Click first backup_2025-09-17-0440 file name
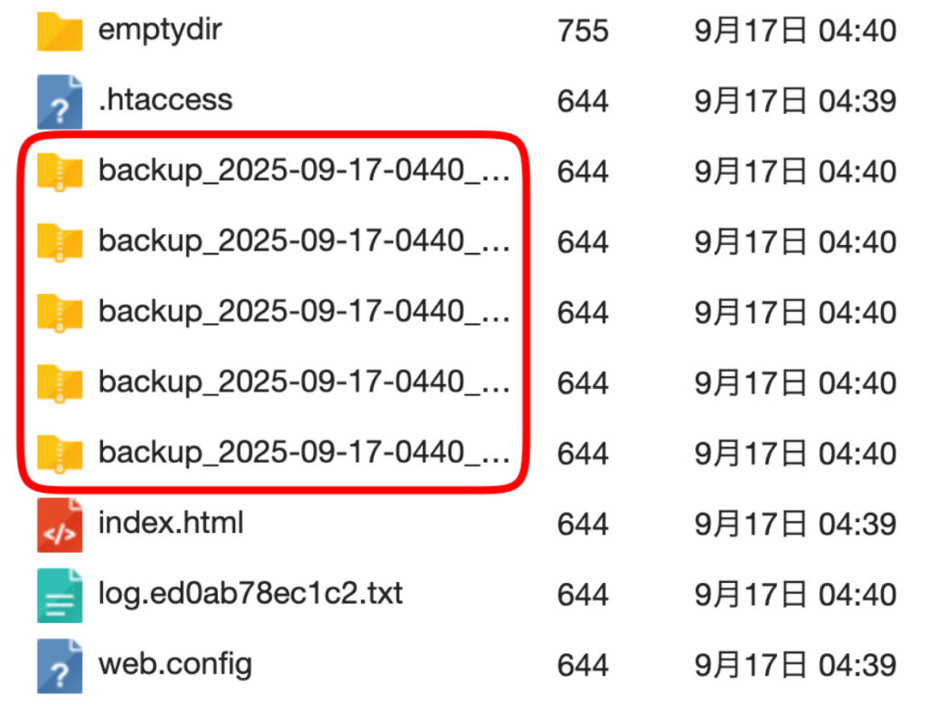 [x=304, y=170]
